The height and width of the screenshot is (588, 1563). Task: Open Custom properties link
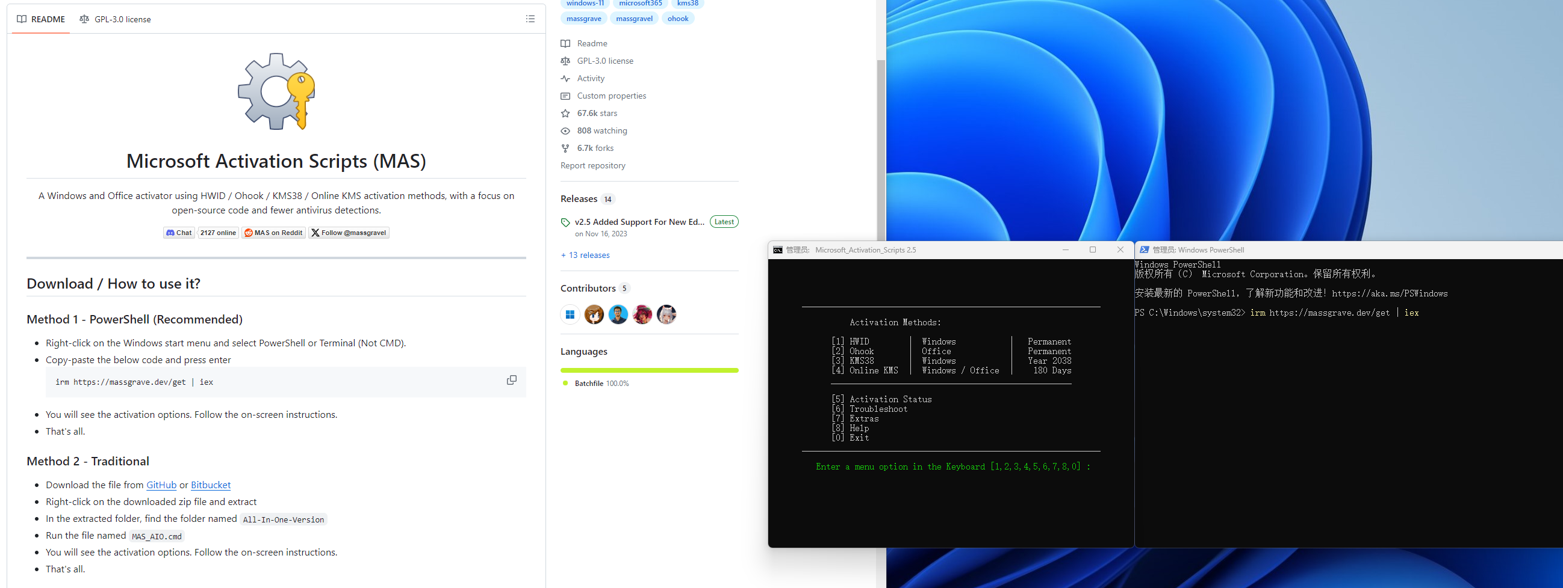pyautogui.click(x=604, y=96)
